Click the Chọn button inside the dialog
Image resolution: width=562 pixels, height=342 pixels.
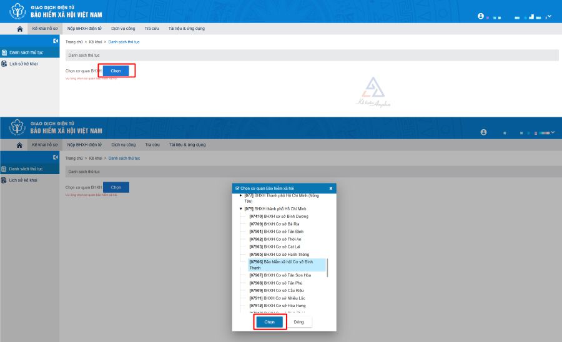point(269,322)
